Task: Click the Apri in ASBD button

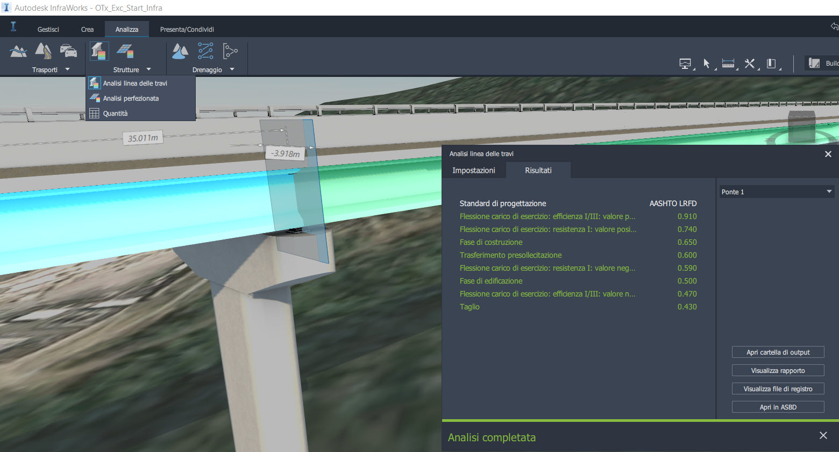Action: tap(778, 407)
